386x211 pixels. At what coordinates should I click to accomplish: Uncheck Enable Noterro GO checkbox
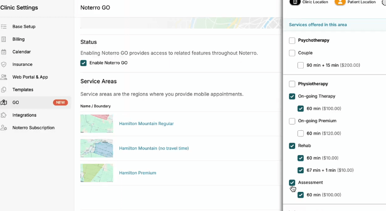coord(83,63)
